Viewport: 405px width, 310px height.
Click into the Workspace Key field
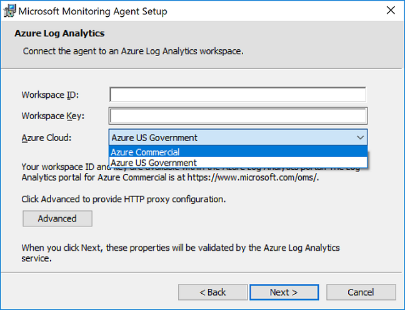coord(237,116)
